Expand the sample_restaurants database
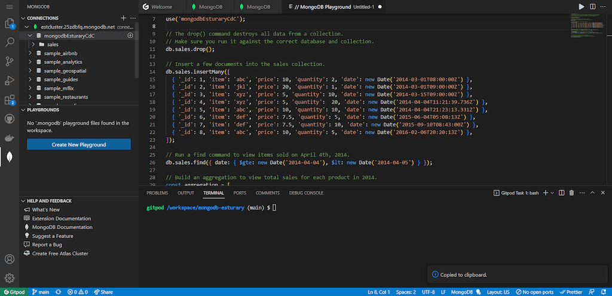 point(30,97)
